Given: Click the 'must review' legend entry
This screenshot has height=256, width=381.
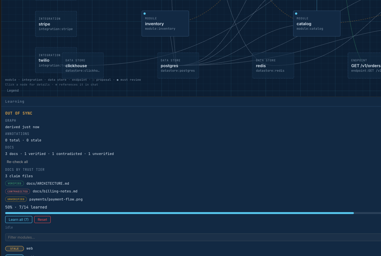Looking at the screenshot, I should coord(129,80).
